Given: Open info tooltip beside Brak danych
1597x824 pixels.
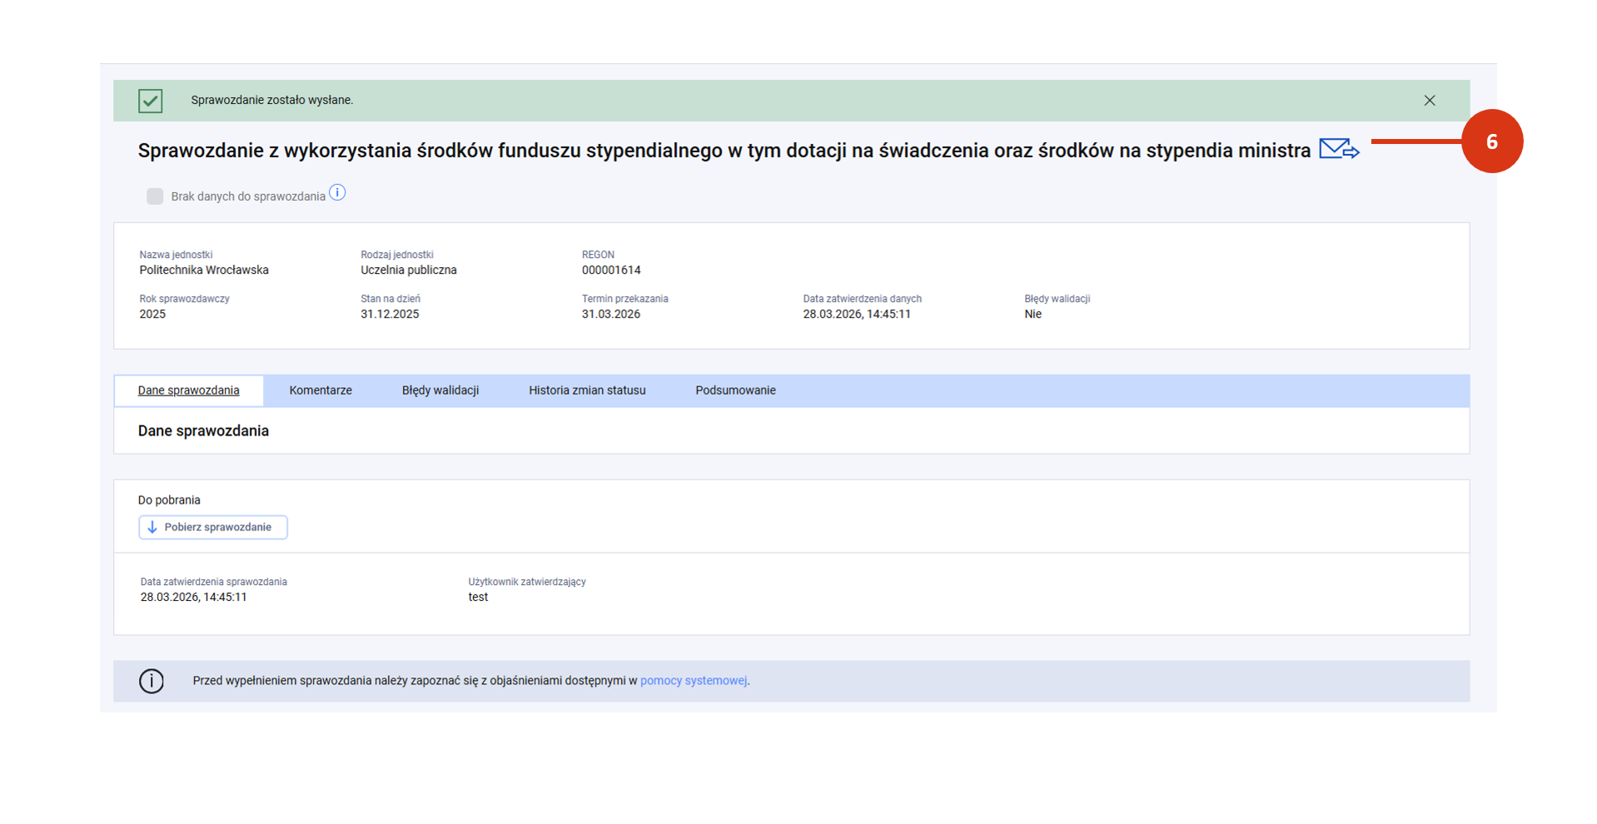Looking at the screenshot, I should coord(337,193).
